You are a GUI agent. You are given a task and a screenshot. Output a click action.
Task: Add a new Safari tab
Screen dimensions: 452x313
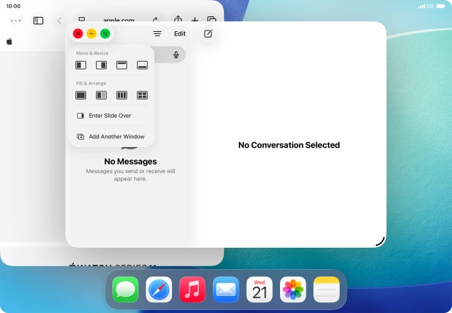tap(195, 20)
